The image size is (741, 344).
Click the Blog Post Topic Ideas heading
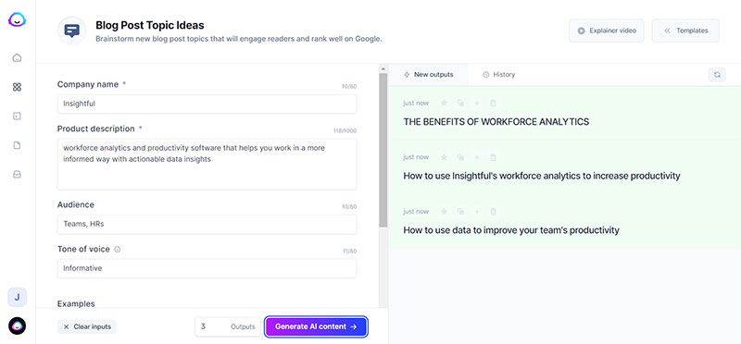pos(150,25)
